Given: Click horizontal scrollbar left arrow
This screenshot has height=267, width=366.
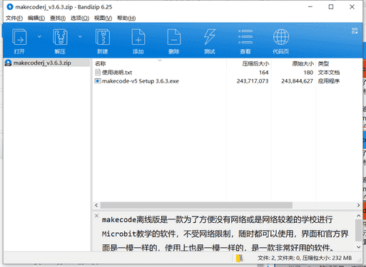Looking at the screenshot, I should (96, 205).
